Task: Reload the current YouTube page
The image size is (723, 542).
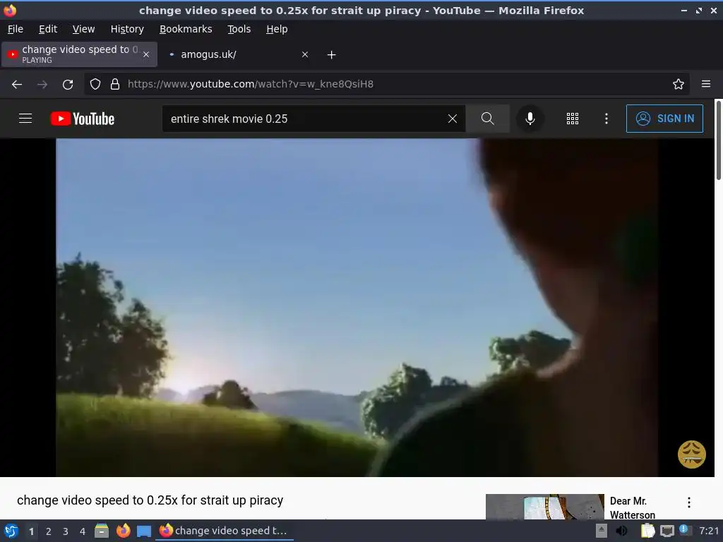Action: (x=68, y=85)
